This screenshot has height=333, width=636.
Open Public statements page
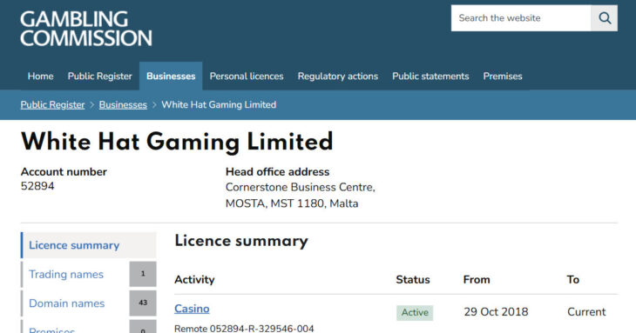click(430, 76)
